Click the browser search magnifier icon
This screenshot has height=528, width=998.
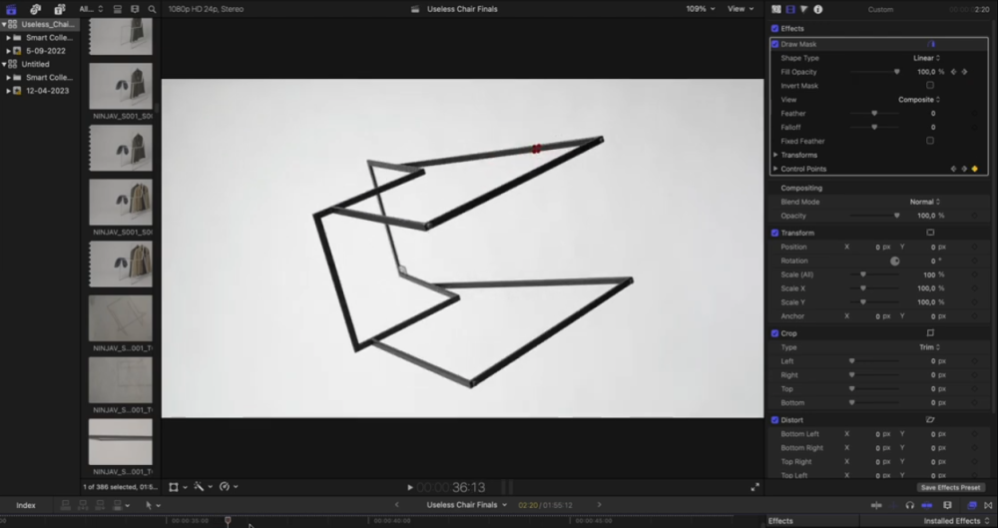(x=152, y=9)
